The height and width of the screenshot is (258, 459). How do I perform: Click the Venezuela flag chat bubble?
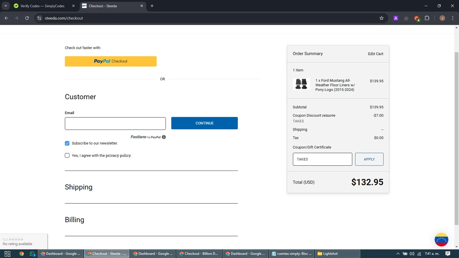coord(441,240)
